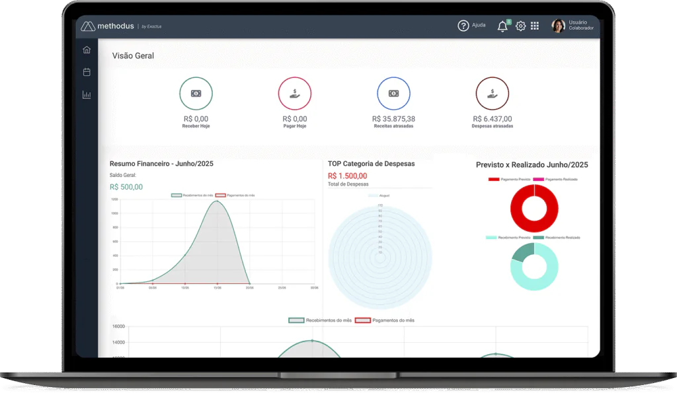Viewport: 677px width, 393px height.
Task: Toggle Pagamento Realizado legend
Action: pos(555,180)
